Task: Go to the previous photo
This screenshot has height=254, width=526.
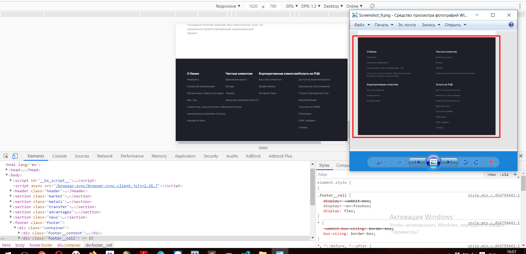Action: pos(417,162)
